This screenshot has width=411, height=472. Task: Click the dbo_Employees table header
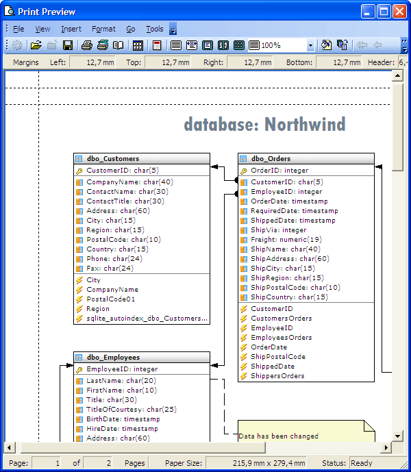(x=142, y=358)
